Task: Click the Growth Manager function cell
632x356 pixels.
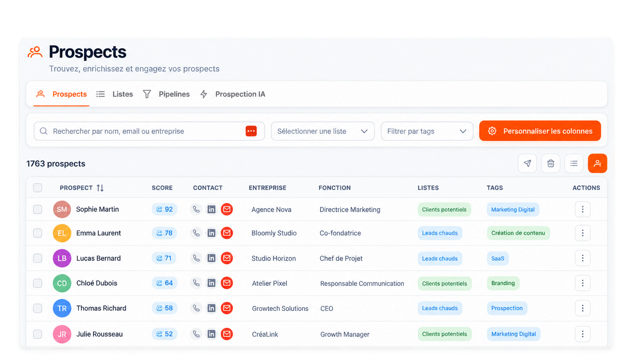Action: (x=345, y=334)
